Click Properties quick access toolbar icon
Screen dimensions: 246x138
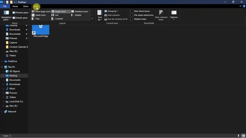click(x=7, y=2)
